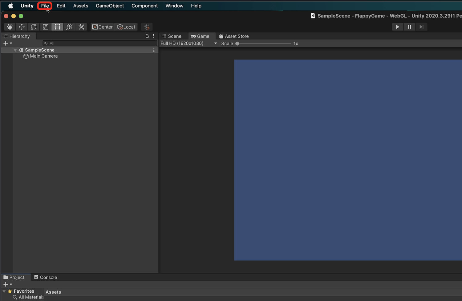Click the blue Game view render area

348,160
